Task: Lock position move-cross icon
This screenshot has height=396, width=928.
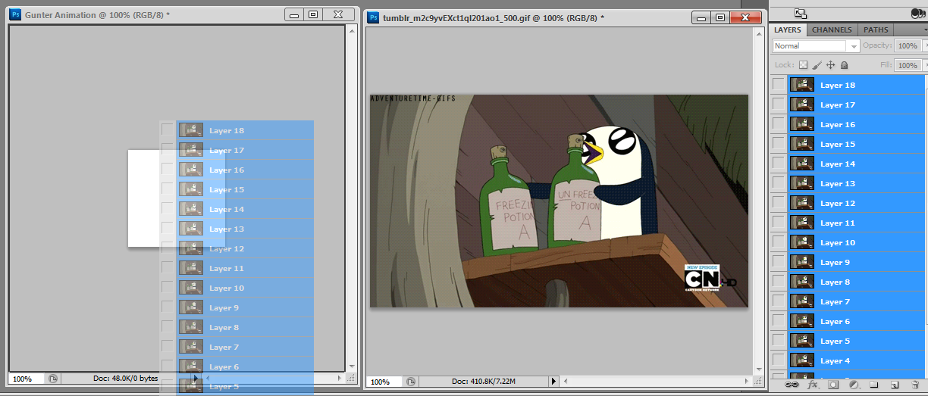Action: point(830,66)
